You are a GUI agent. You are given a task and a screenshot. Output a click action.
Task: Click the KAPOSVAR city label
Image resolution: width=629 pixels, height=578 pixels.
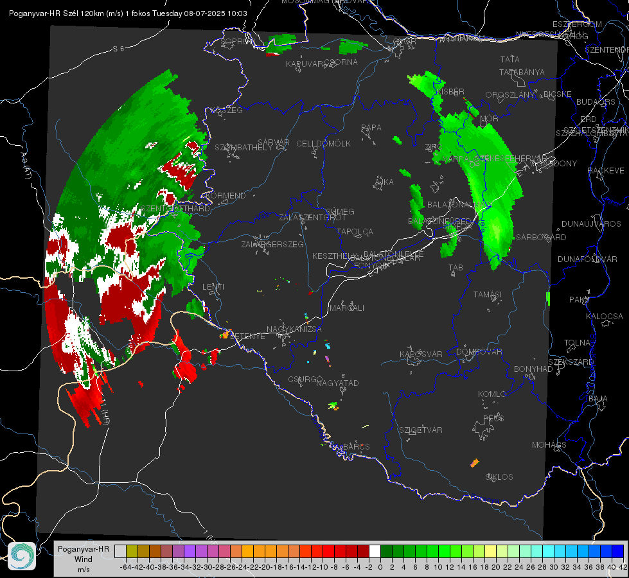tap(421, 355)
